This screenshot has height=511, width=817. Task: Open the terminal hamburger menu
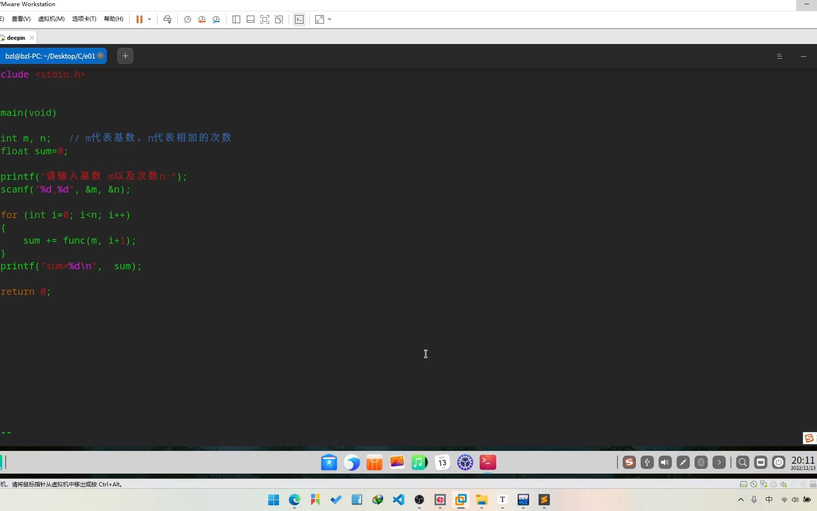pyautogui.click(x=779, y=56)
